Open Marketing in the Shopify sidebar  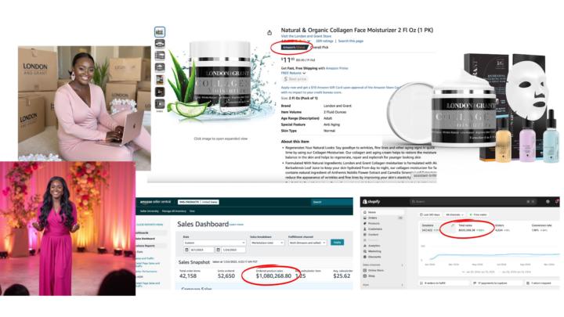pyautogui.click(x=383, y=251)
